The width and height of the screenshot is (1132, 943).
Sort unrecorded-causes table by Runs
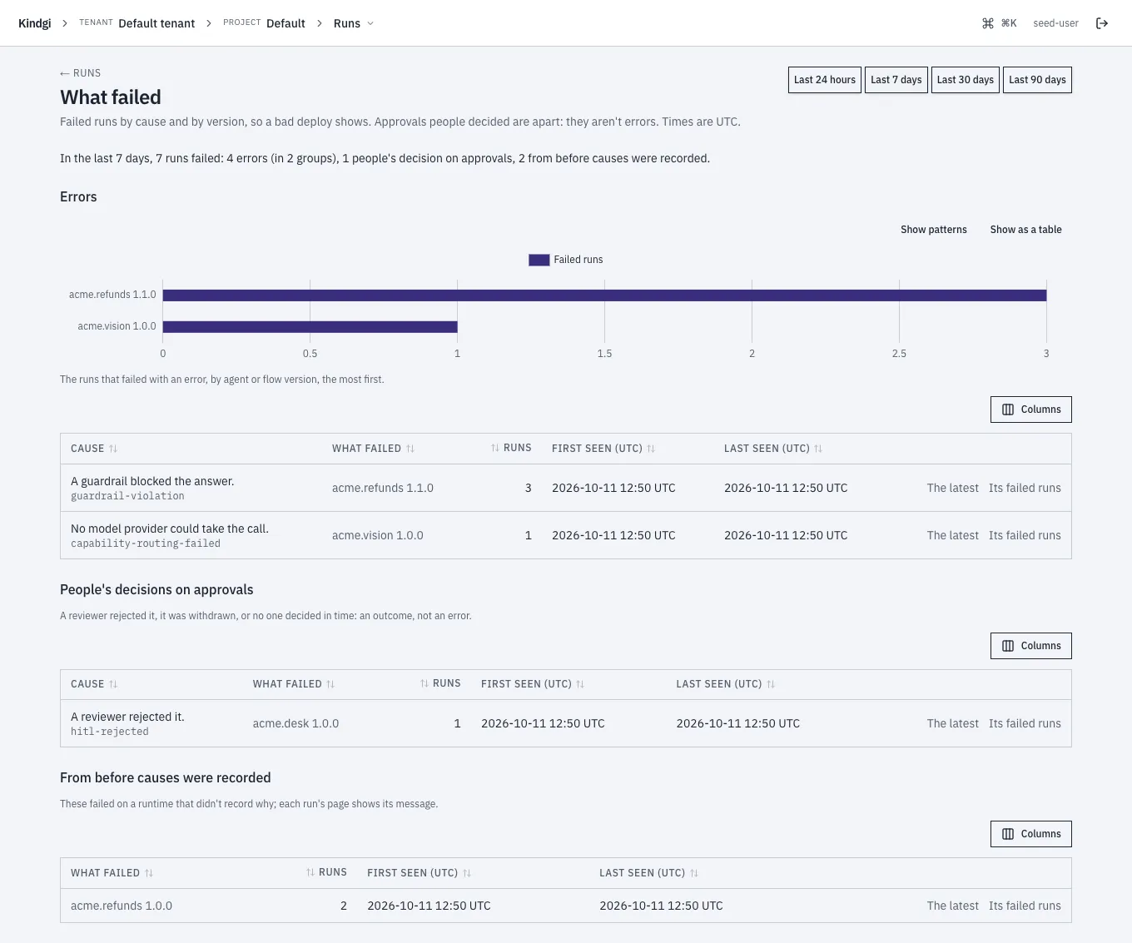pos(326,872)
